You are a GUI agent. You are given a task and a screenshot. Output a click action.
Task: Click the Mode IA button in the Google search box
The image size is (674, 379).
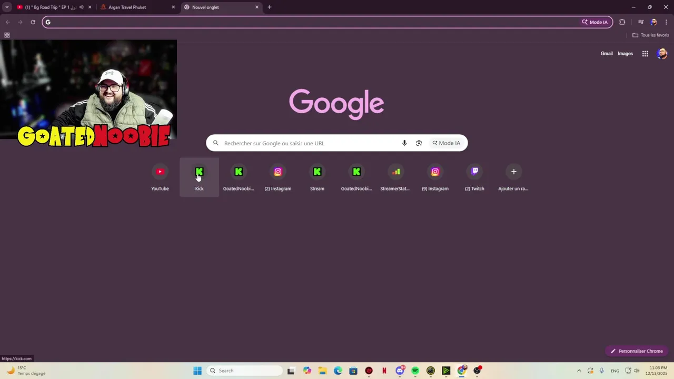click(x=447, y=143)
